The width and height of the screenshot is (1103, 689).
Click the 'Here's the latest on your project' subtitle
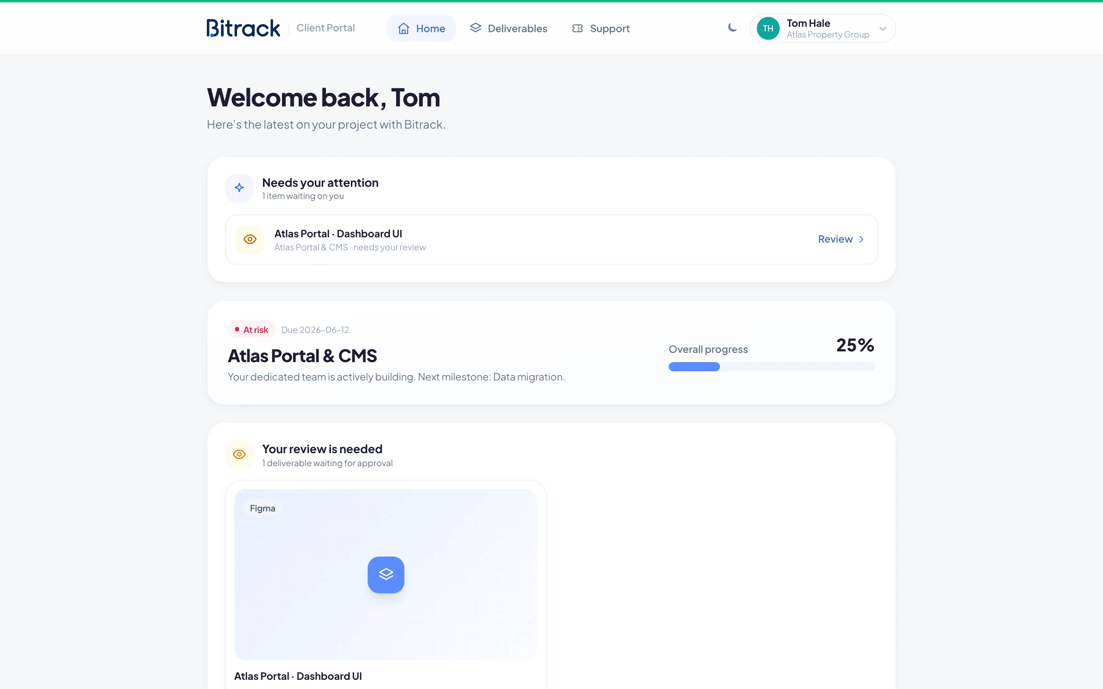pos(326,124)
